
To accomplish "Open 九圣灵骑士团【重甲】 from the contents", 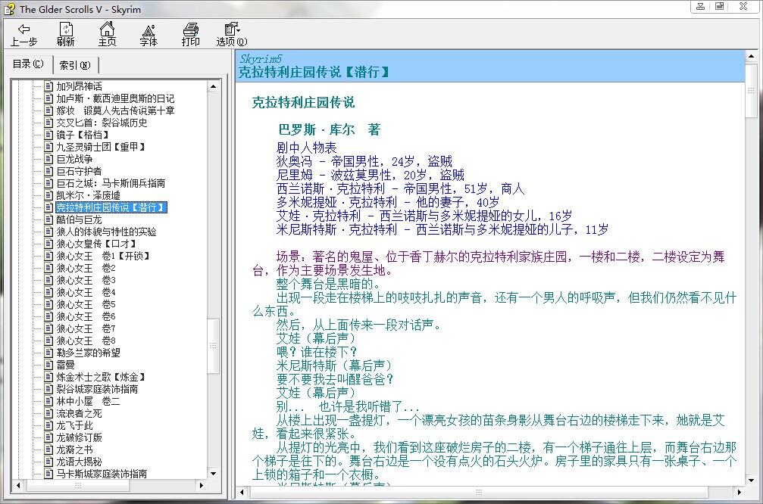I will 100,147.
